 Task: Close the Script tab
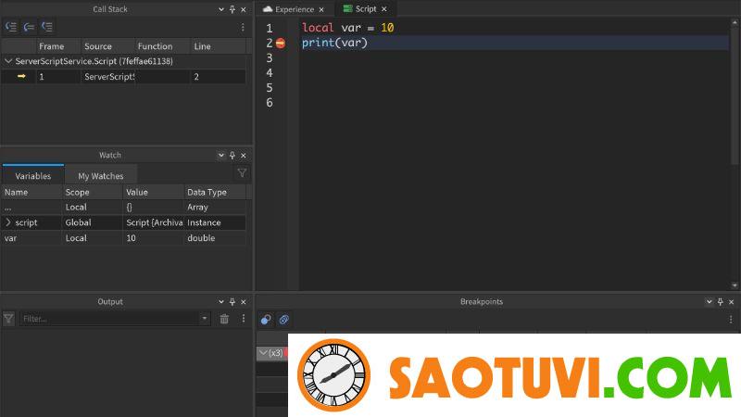coord(384,9)
